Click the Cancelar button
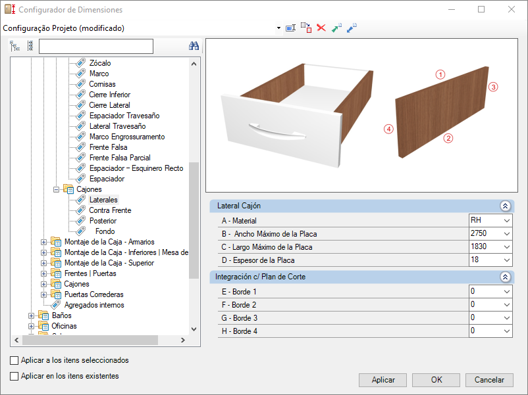The image size is (528, 395). click(489, 380)
